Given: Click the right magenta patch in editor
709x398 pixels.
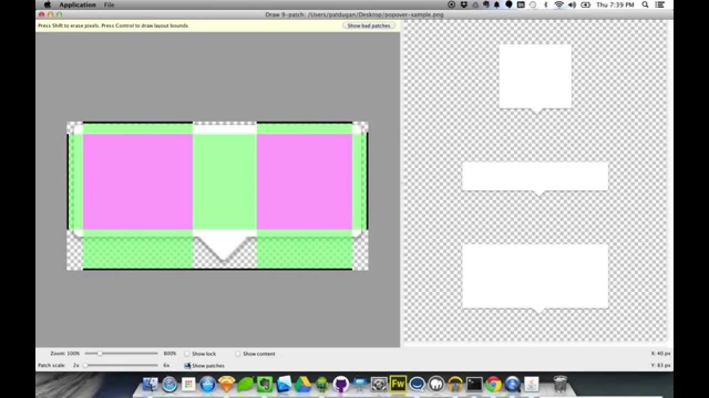Looking at the screenshot, I should point(305,182).
